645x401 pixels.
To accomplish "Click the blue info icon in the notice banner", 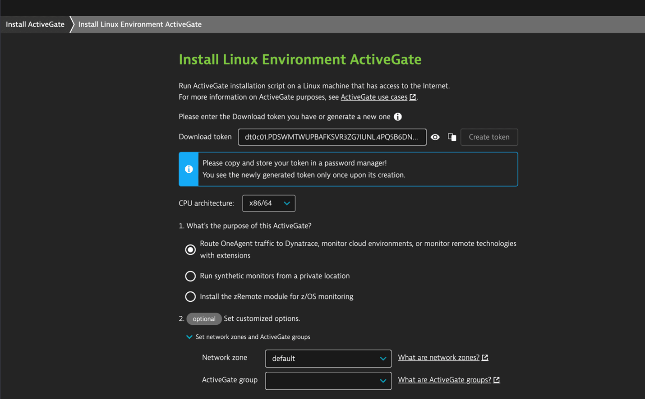I will click(x=189, y=169).
